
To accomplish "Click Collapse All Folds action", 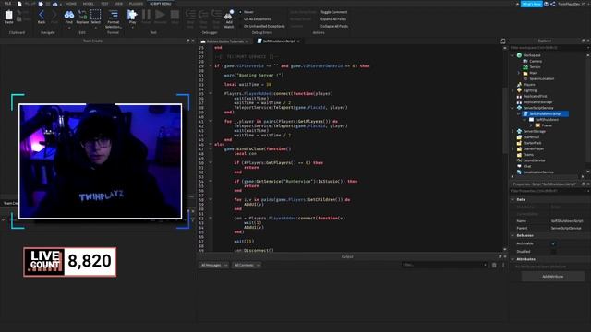I will pyautogui.click(x=334, y=27).
